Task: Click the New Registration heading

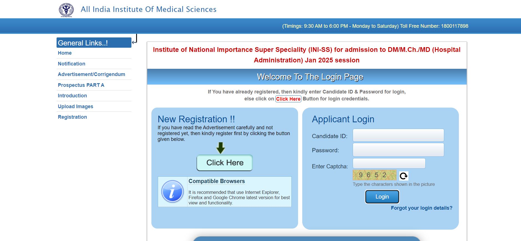Action: 196,119
